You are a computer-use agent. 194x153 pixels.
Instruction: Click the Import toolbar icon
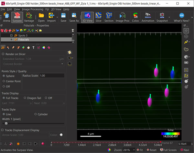click(x=51, y=17)
